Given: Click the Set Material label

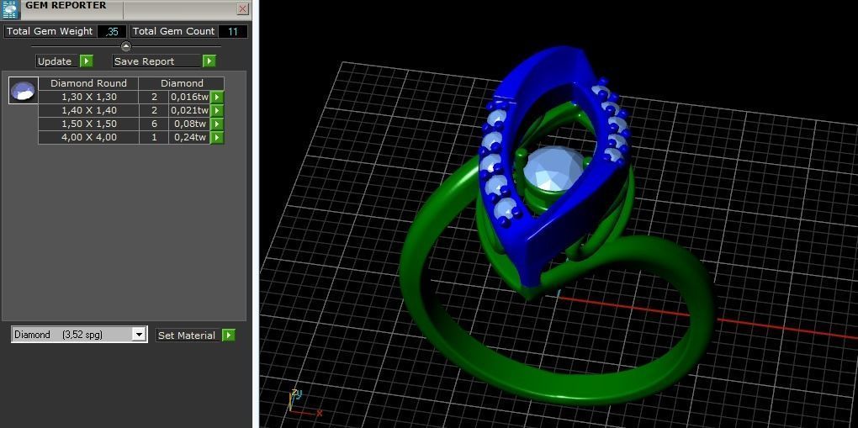Looking at the screenshot, I should 187,335.
